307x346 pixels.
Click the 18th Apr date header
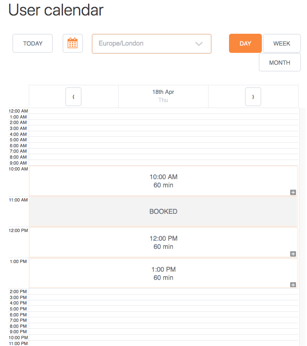(163, 96)
